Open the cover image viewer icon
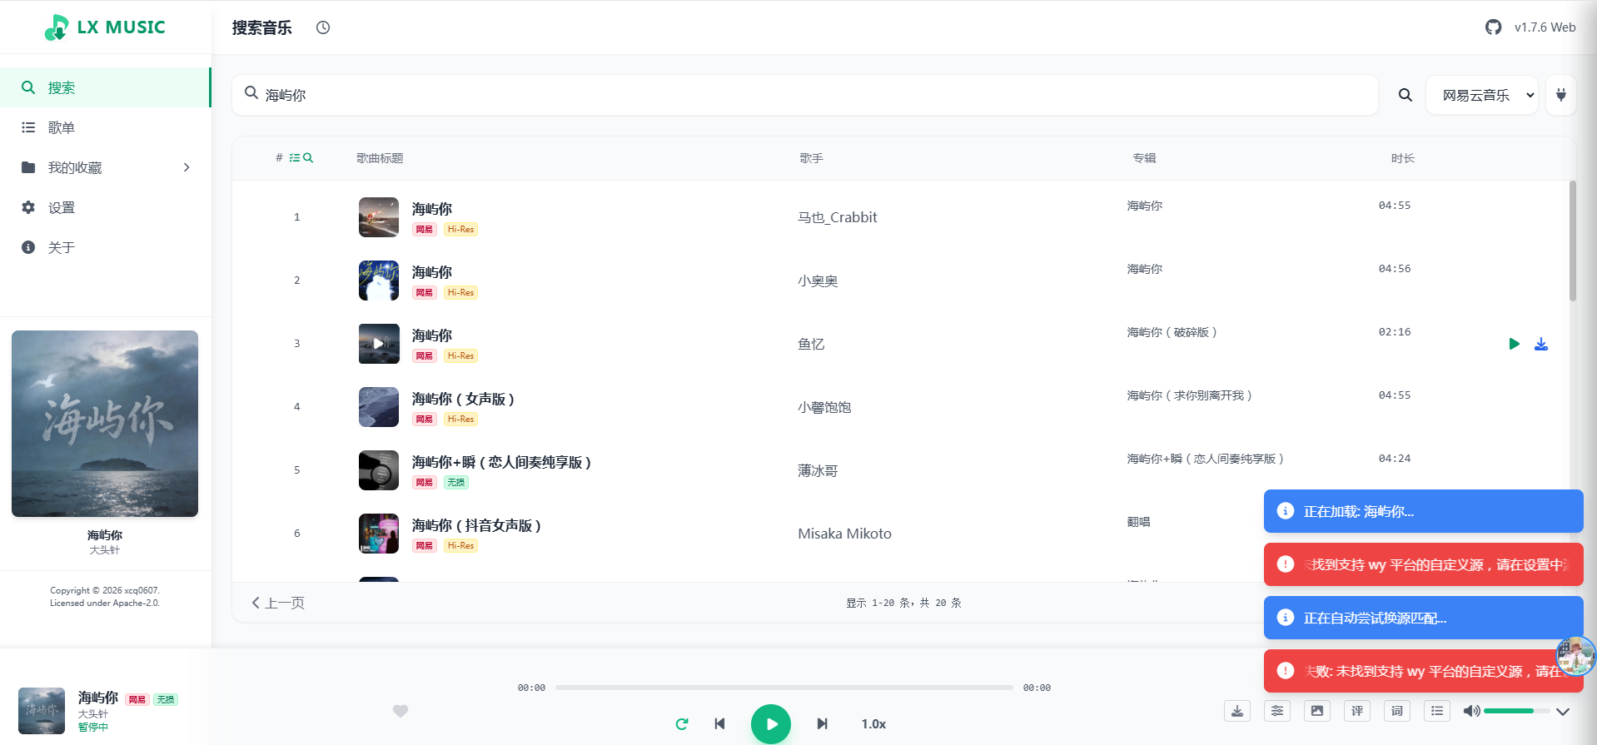 [1317, 711]
